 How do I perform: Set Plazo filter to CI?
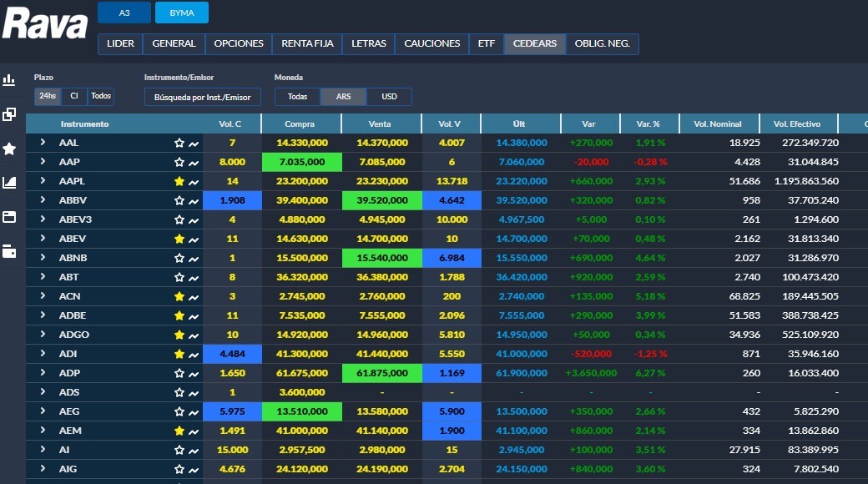tap(74, 96)
